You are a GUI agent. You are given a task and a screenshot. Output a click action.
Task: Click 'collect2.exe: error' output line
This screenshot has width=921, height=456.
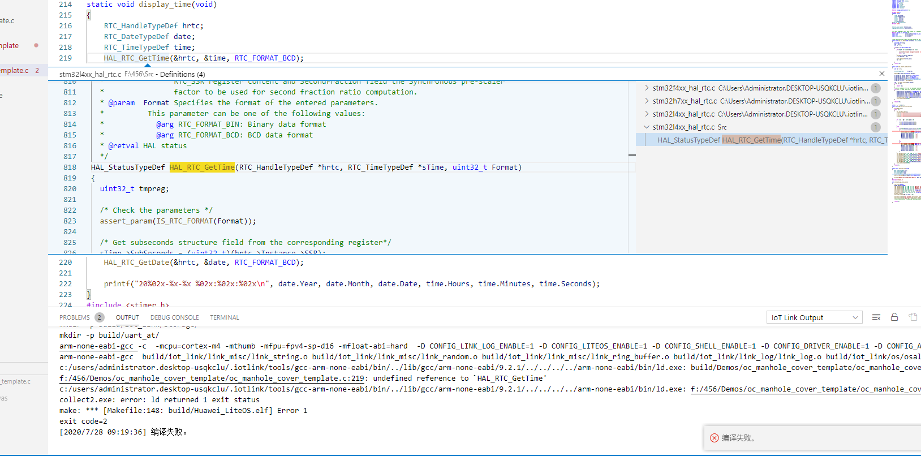tap(160, 400)
